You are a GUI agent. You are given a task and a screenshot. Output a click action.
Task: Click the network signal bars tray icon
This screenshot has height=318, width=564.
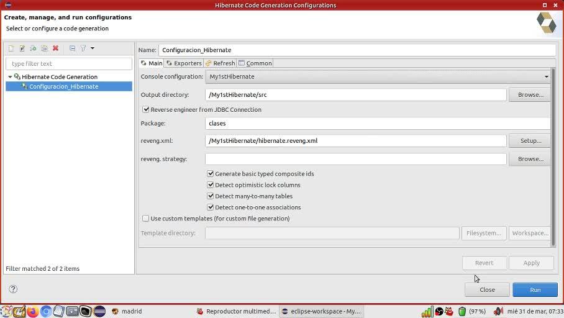coord(427,312)
